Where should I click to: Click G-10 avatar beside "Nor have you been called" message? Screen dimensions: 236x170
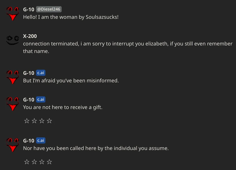tap(13, 144)
